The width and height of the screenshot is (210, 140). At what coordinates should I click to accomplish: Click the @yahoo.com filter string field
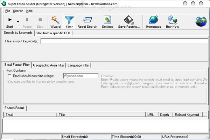(x=81, y=76)
